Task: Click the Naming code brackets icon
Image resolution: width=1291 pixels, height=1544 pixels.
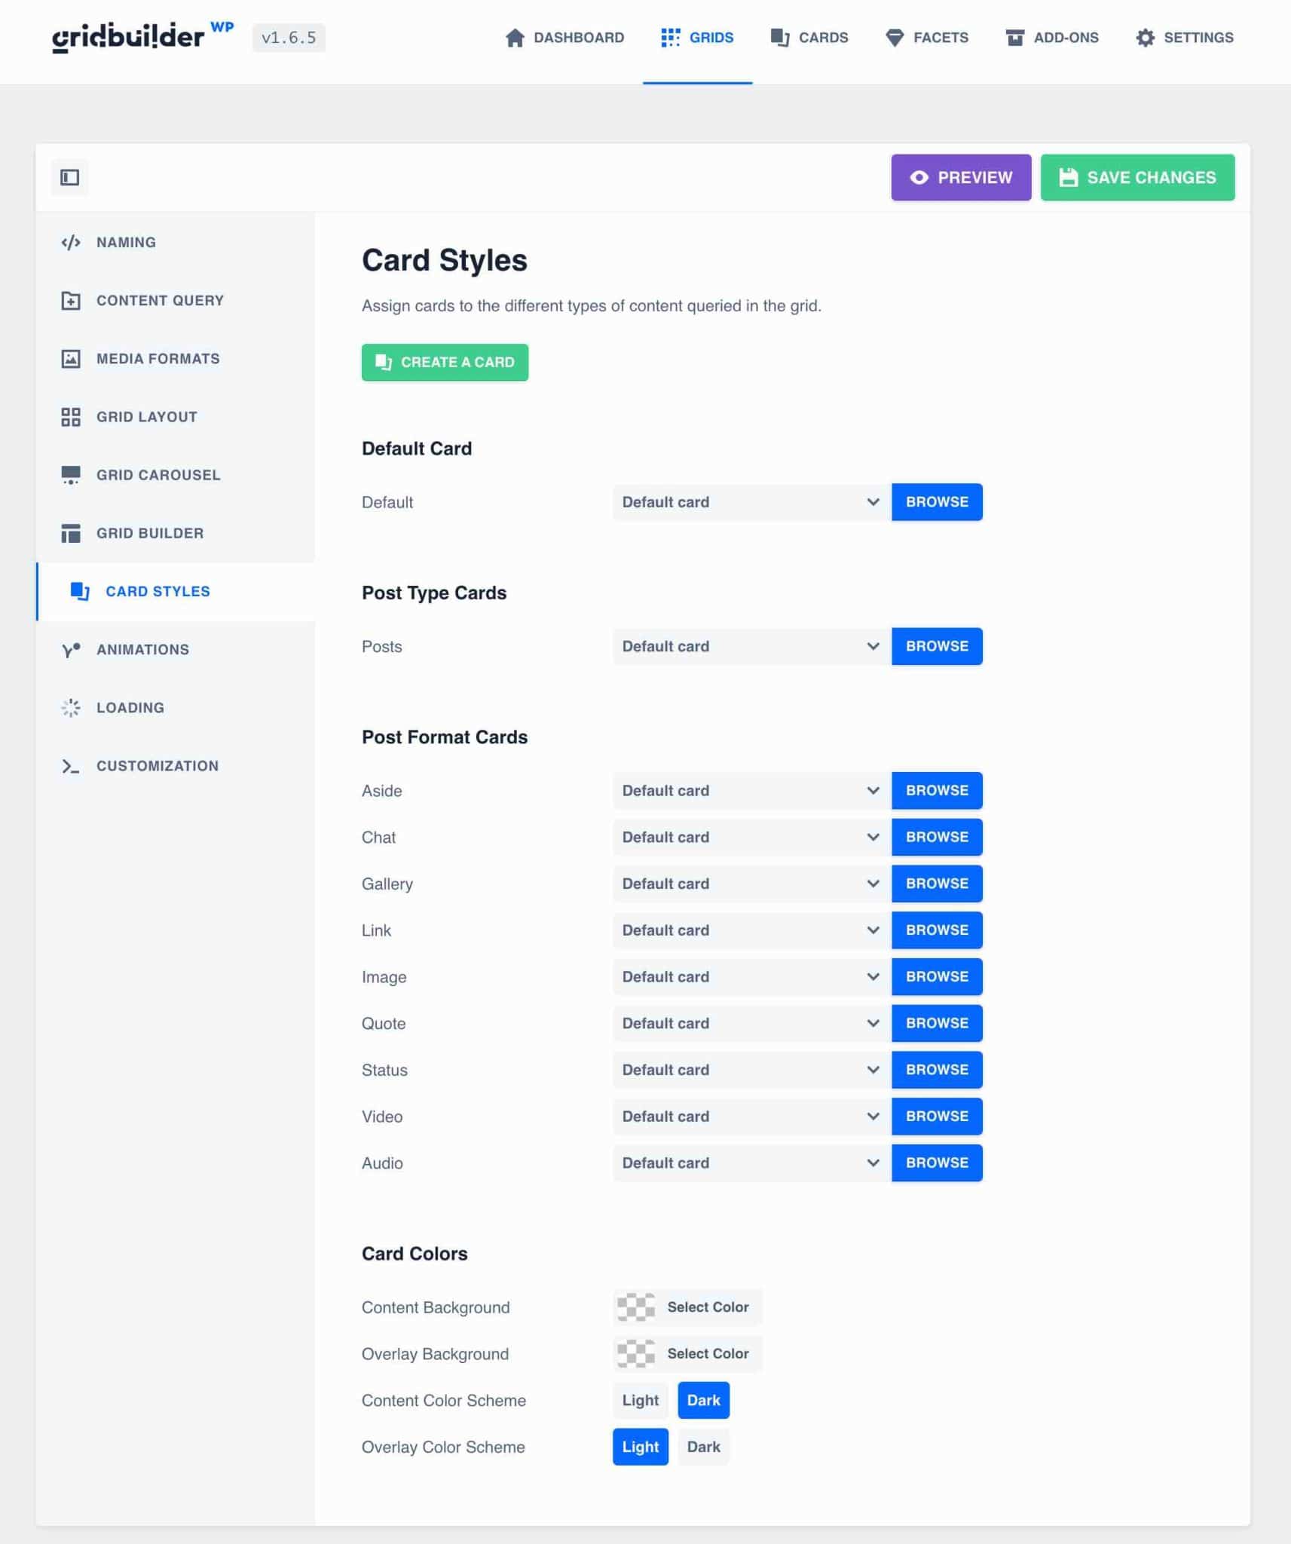Action: pos(71,243)
